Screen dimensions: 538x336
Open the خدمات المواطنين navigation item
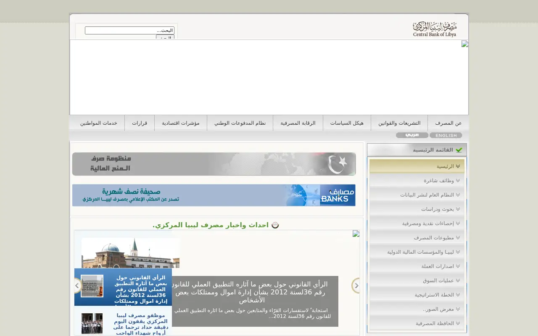click(99, 123)
